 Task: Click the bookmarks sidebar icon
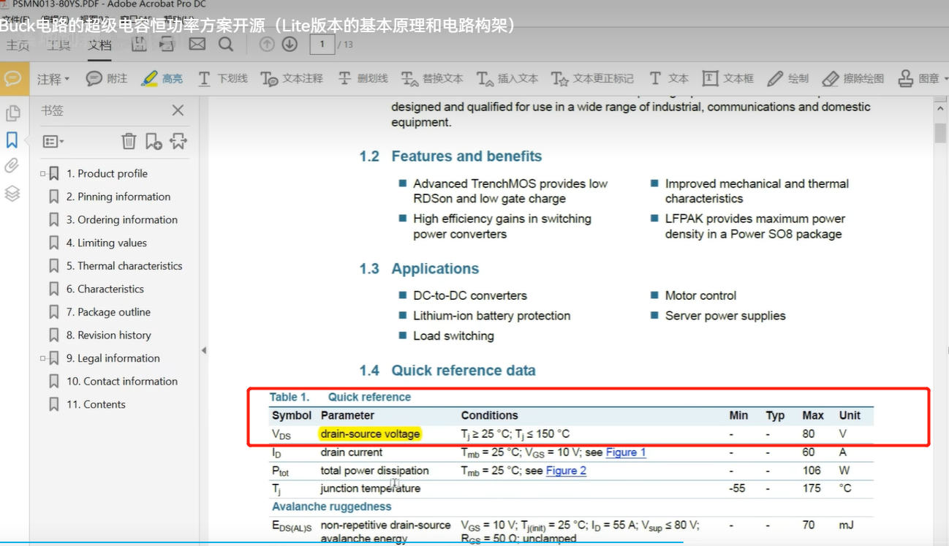click(x=12, y=140)
